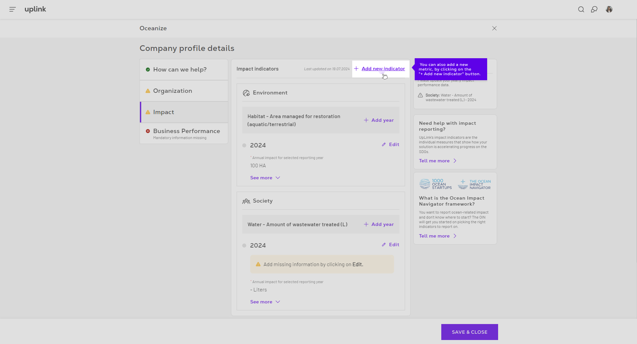This screenshot has width=637, height=344.
Task: Expand See more under wastewater indicator
Action: 265,302
